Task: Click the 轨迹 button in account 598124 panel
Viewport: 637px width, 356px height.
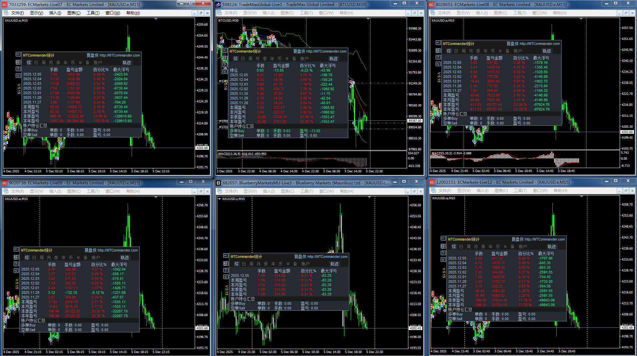Action: click(x=333, y=59)
